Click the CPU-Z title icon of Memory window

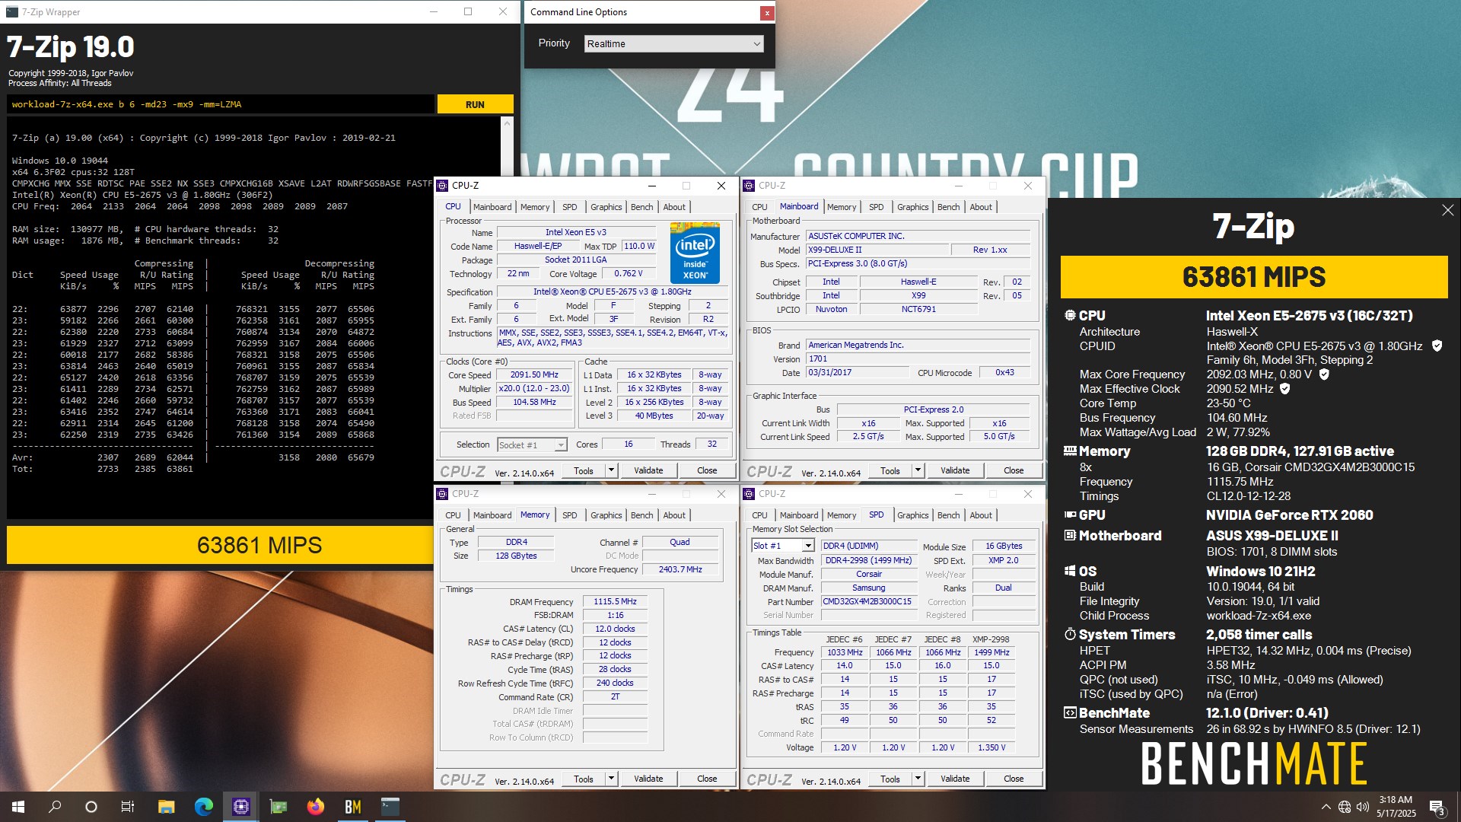(x=442, y=494)
